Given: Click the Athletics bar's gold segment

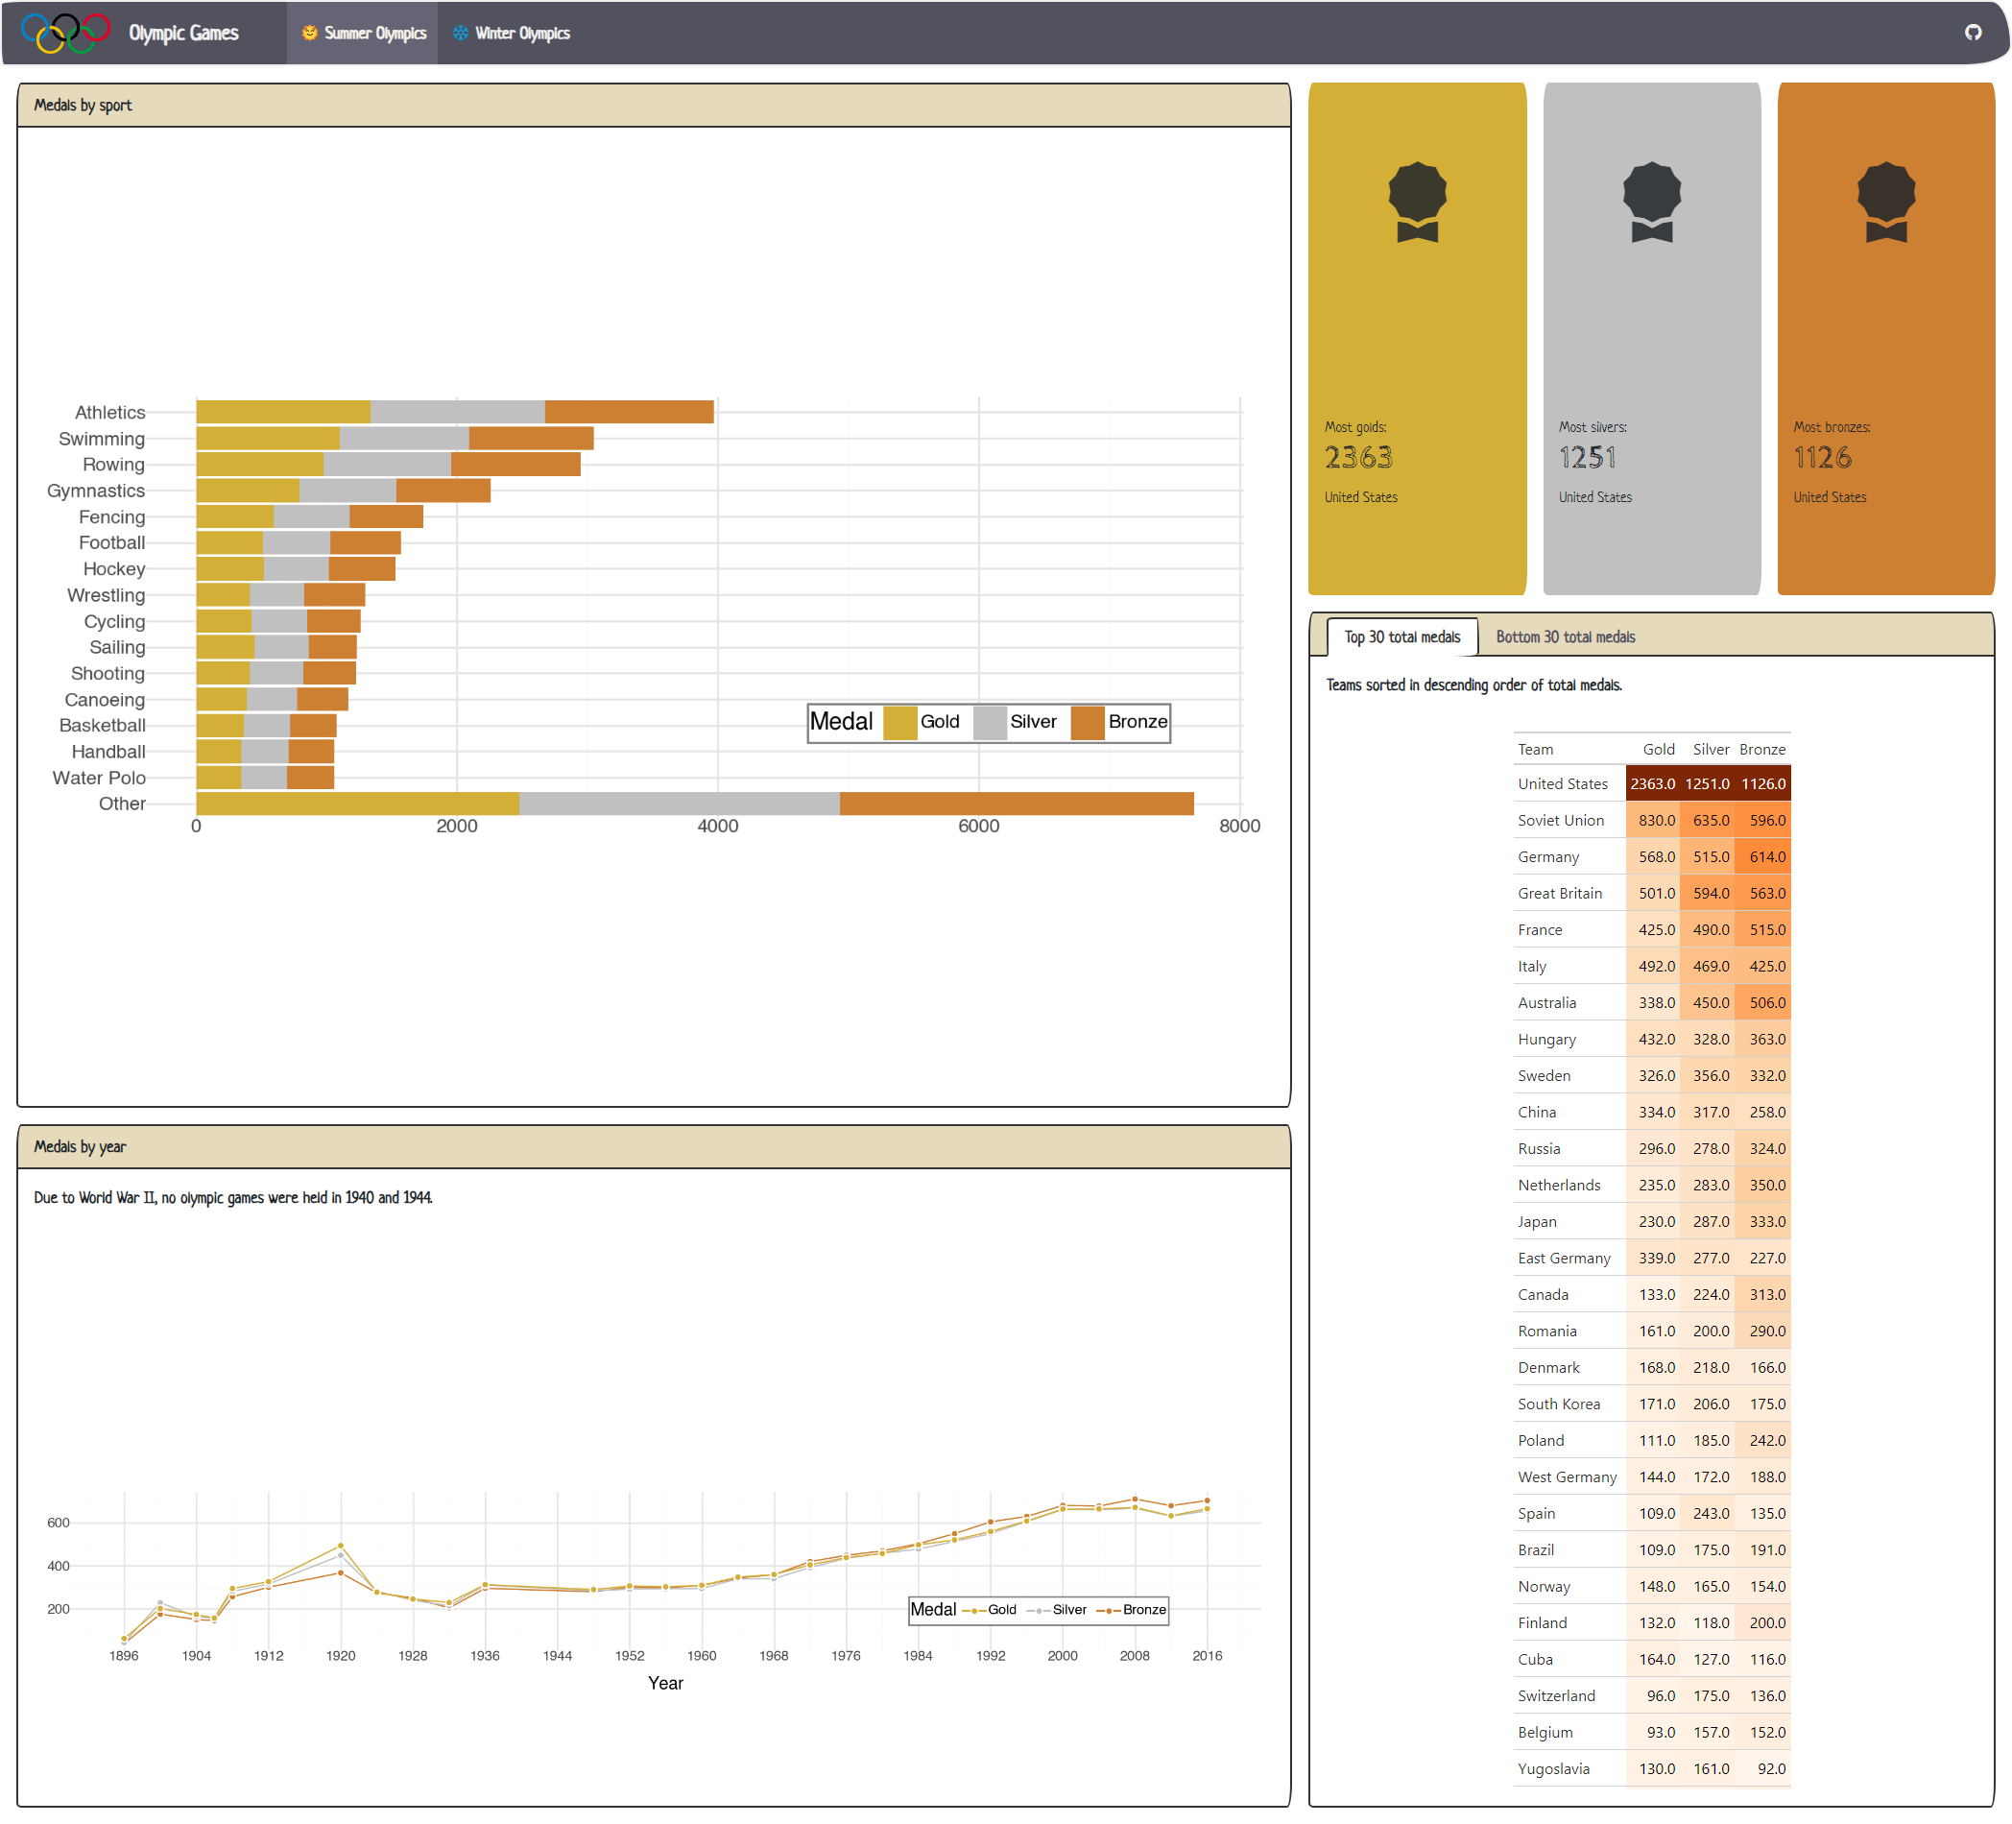Looking at the screenshot, I should 282,411.
